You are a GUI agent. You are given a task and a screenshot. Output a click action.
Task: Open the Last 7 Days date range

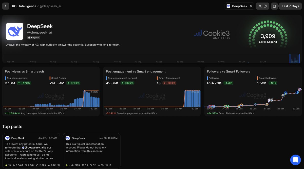(290, 6)
